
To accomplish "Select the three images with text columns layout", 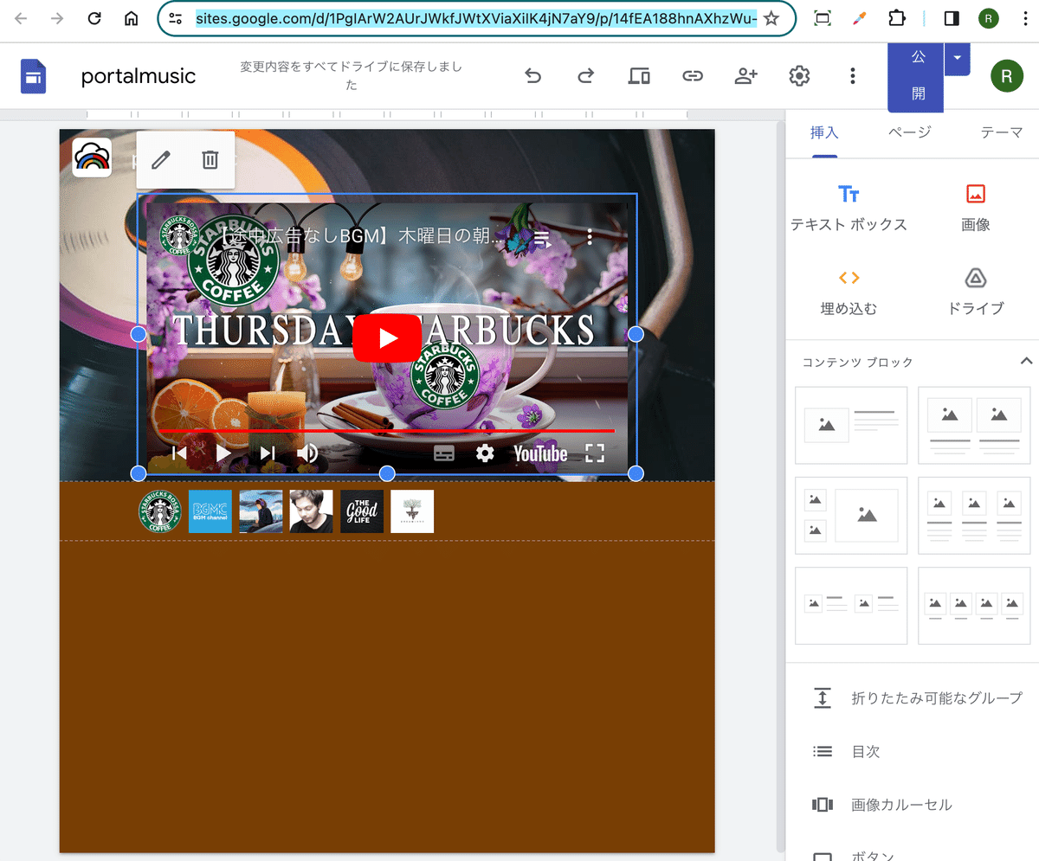I will [974, 515].
